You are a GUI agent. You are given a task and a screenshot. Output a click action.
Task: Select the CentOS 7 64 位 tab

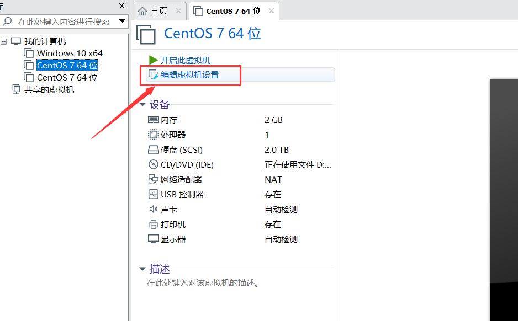(234, 11)
